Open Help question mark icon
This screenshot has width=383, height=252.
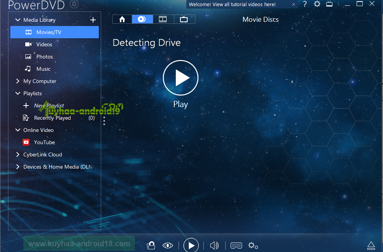305,4
